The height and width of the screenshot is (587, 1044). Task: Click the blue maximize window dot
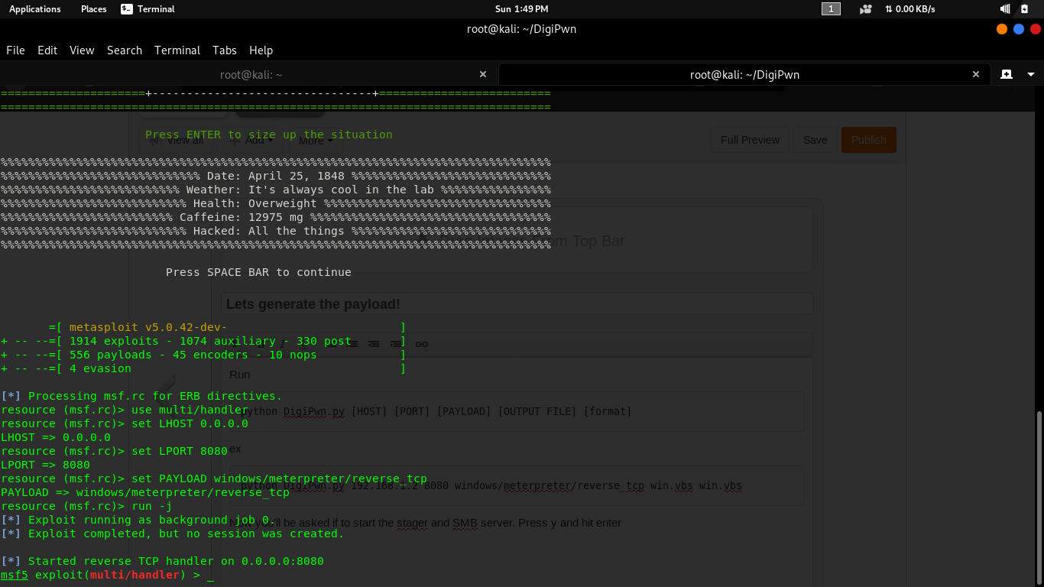tap(1019, 29)
